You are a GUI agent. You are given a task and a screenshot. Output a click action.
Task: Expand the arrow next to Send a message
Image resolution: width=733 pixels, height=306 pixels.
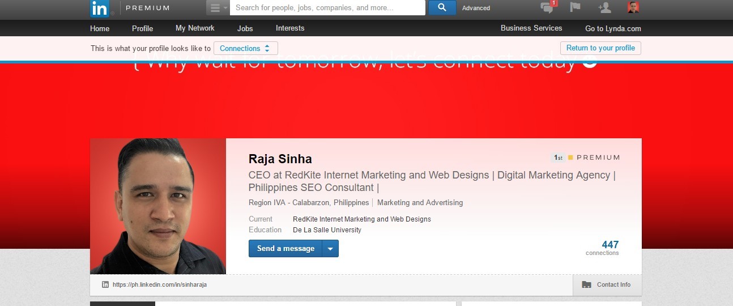[x=330, y=249]
